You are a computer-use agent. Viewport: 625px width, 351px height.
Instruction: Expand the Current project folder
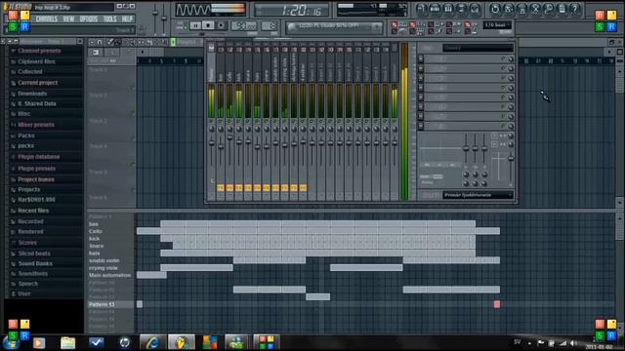click(x=37, y=82)
